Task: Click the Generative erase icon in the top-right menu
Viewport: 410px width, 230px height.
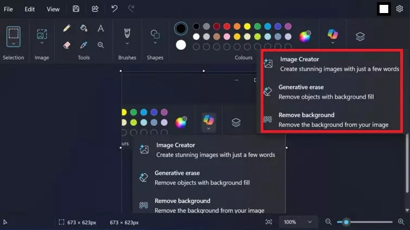Action: (x=268, y=91)
